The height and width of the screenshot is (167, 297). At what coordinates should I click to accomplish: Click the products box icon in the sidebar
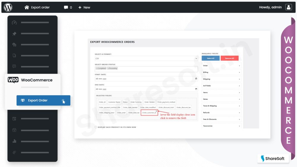click(14, 119)
